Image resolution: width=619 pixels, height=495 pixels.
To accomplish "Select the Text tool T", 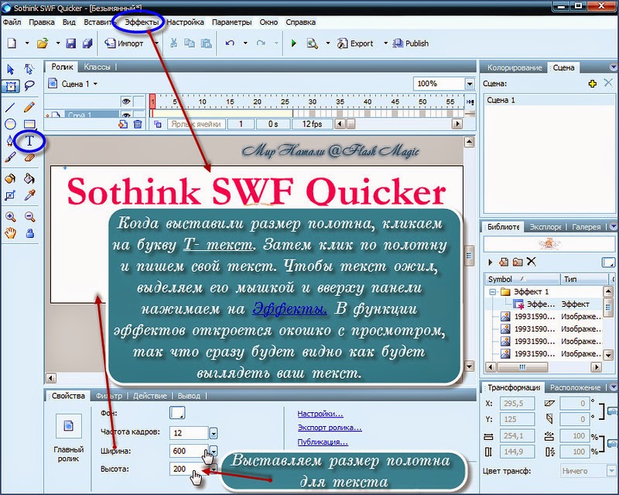I will (x=29, y=141).
